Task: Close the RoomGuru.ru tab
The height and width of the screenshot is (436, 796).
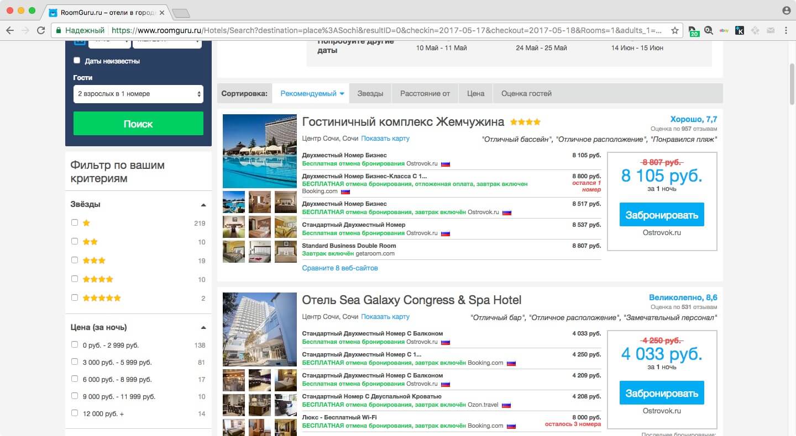Action: pos(161,12)
